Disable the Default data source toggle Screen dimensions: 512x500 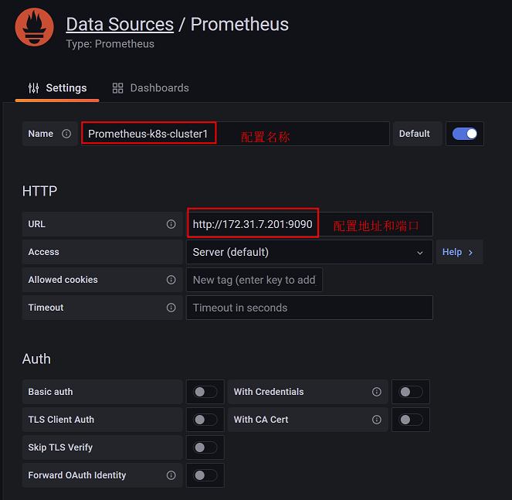[x=465, y=134]
